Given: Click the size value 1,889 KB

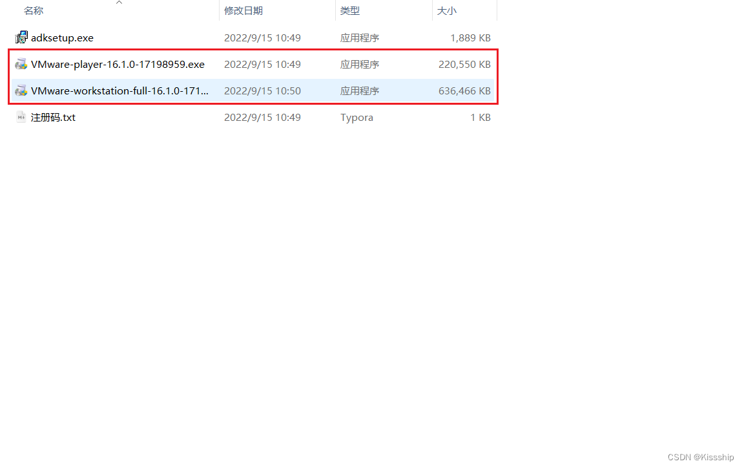Looking at the screenshot, I should tap(470, 38).
